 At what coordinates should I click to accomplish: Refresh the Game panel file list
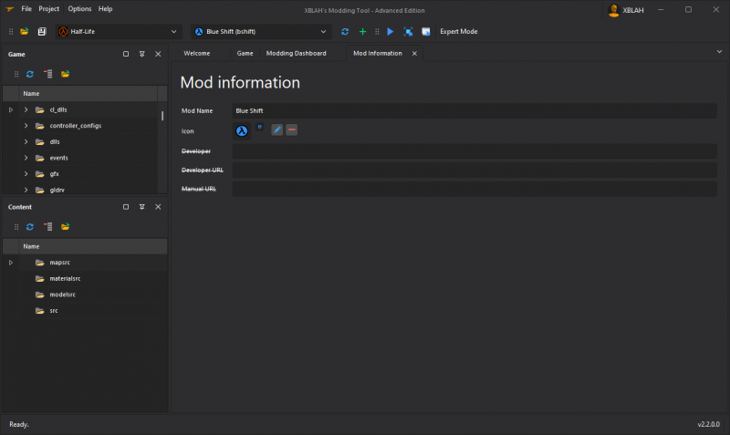(x=30, y=74)
